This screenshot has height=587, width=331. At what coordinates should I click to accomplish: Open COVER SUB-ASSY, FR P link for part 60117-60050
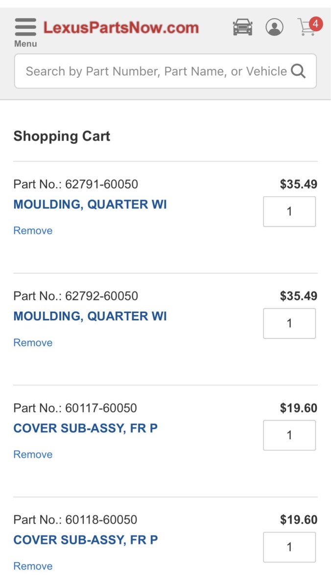[85, 429]
